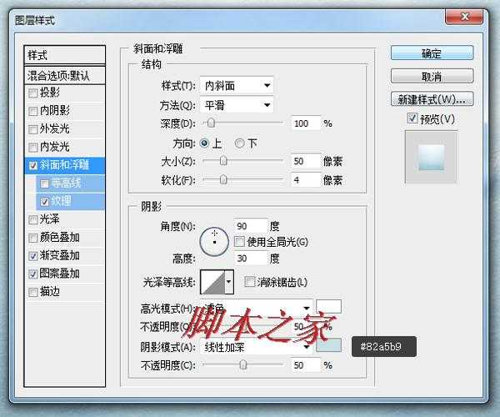This screenshot has width=500, height=417.
Task: Select the 图案叠加 list entry
Action: click(x=64, y=274)
